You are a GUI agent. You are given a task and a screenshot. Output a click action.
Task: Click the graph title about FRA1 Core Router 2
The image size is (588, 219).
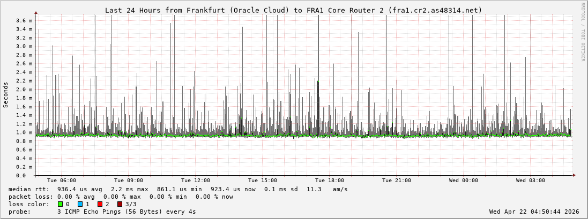click(293, 10)
